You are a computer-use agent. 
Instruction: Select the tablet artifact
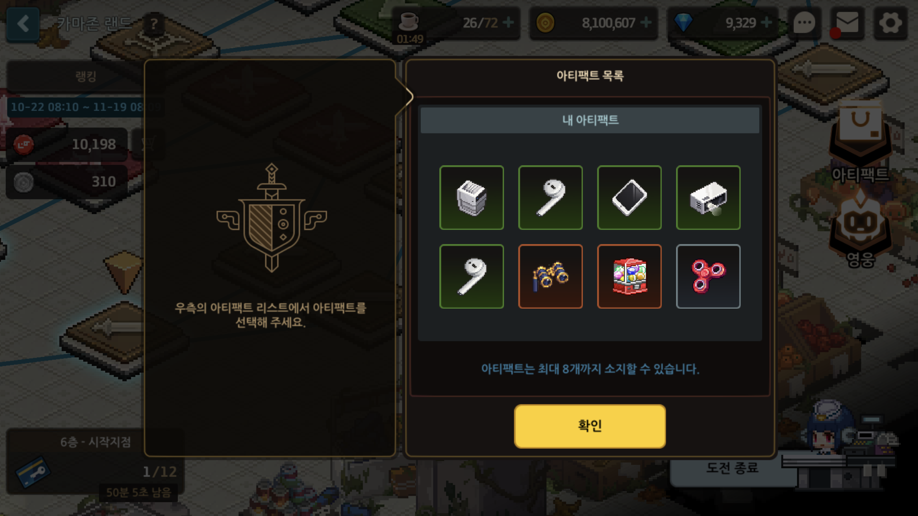coord(629,197)
